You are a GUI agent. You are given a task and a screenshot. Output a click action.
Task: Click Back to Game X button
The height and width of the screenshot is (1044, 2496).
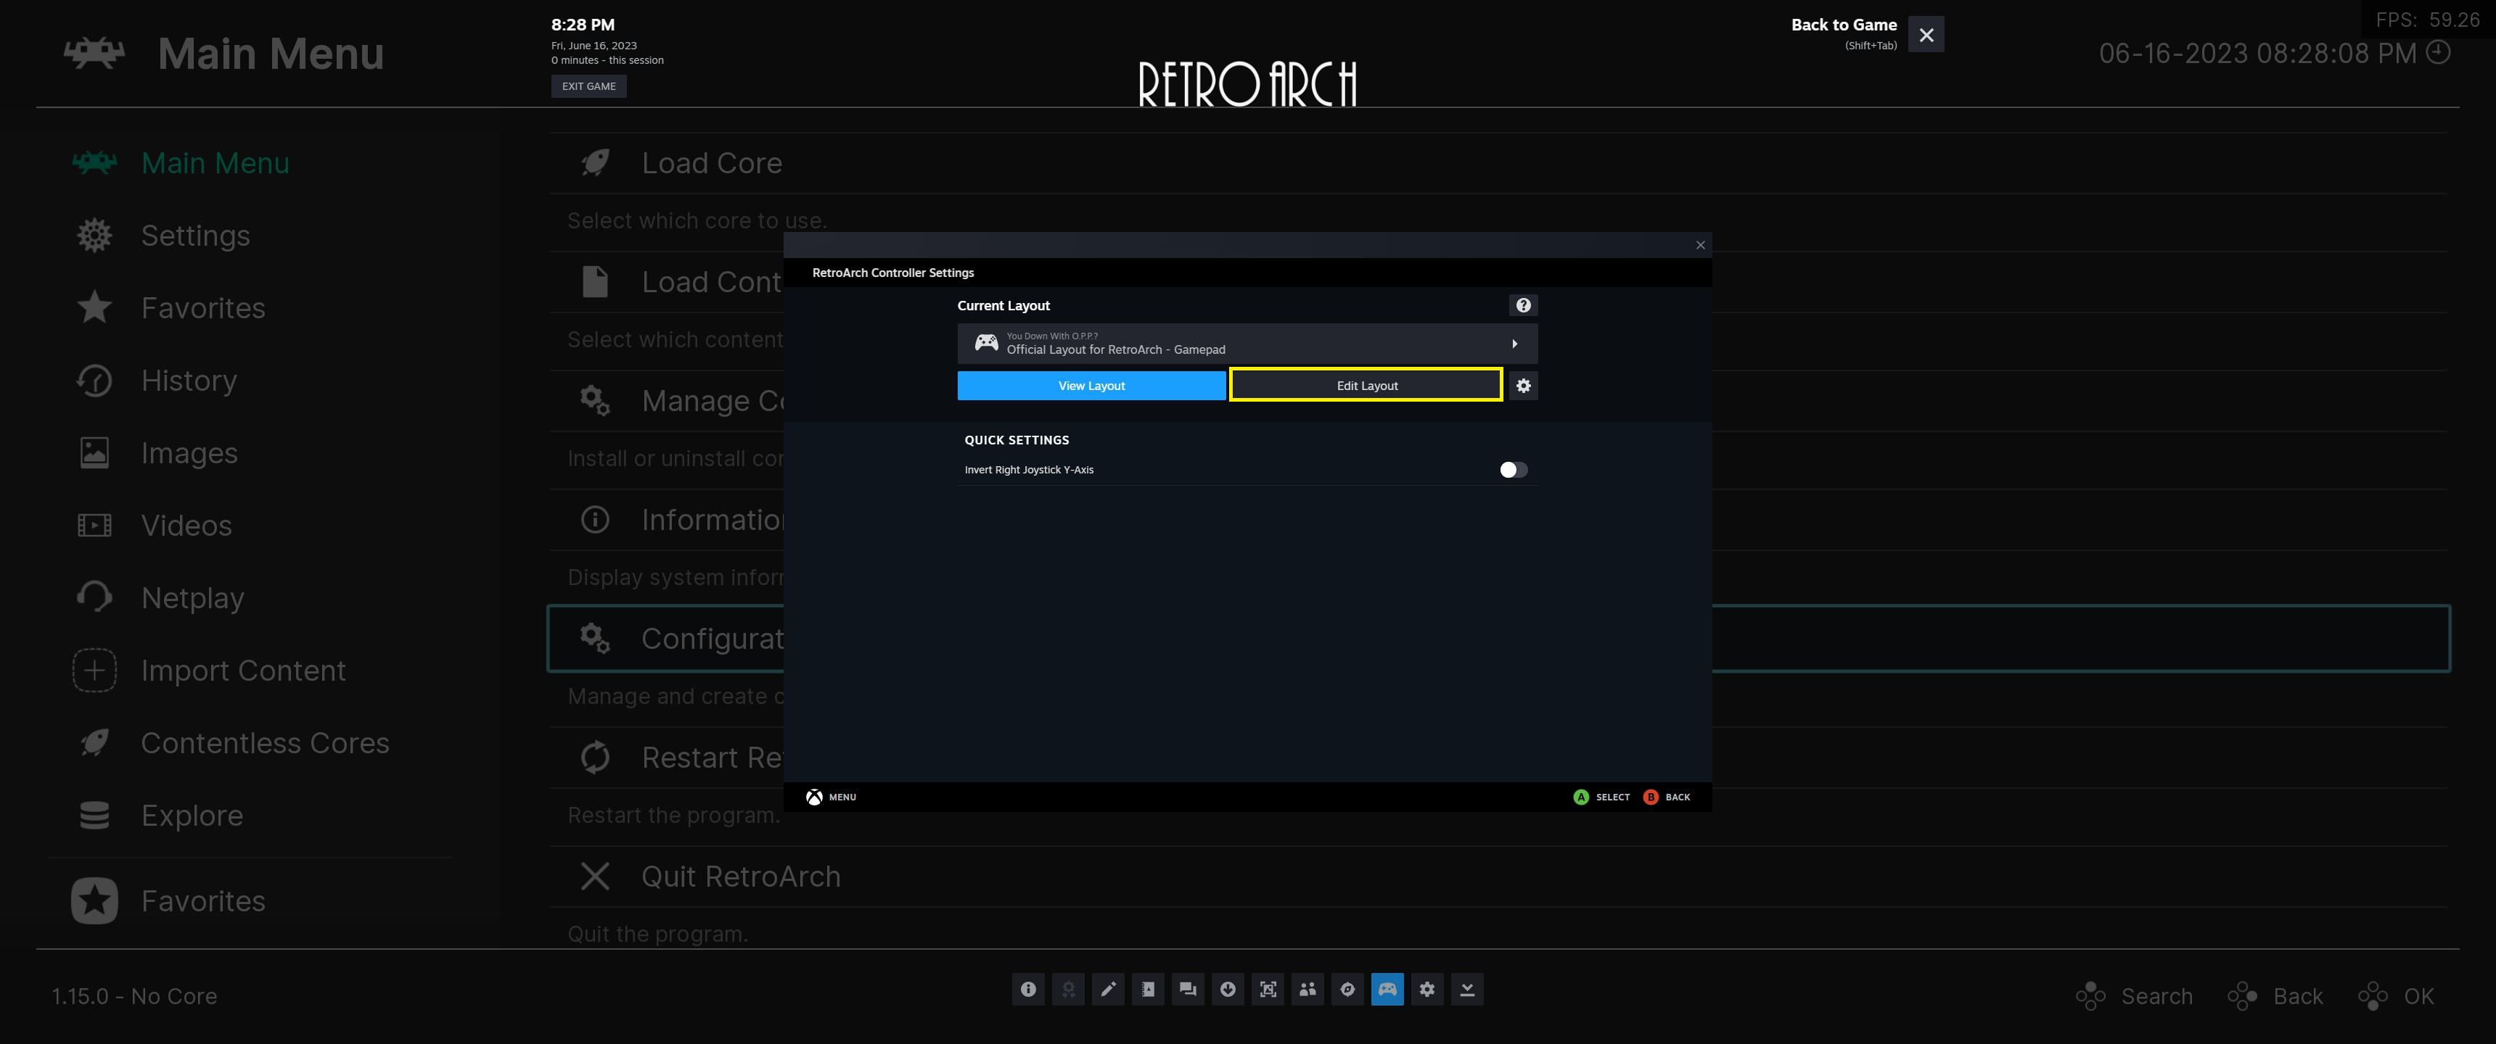pyautogui.click(x=1925, y=35)
